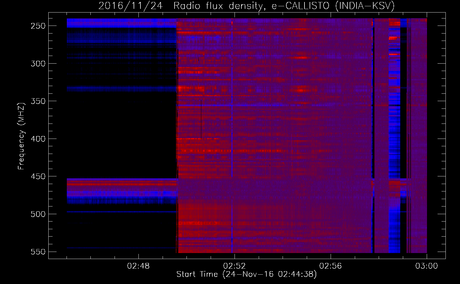Image resolution: width=460 pixels, height=284 pixels.
Task: Click the 250 frequency tick label
Action: pyautogui.click(x=38, y=26)
